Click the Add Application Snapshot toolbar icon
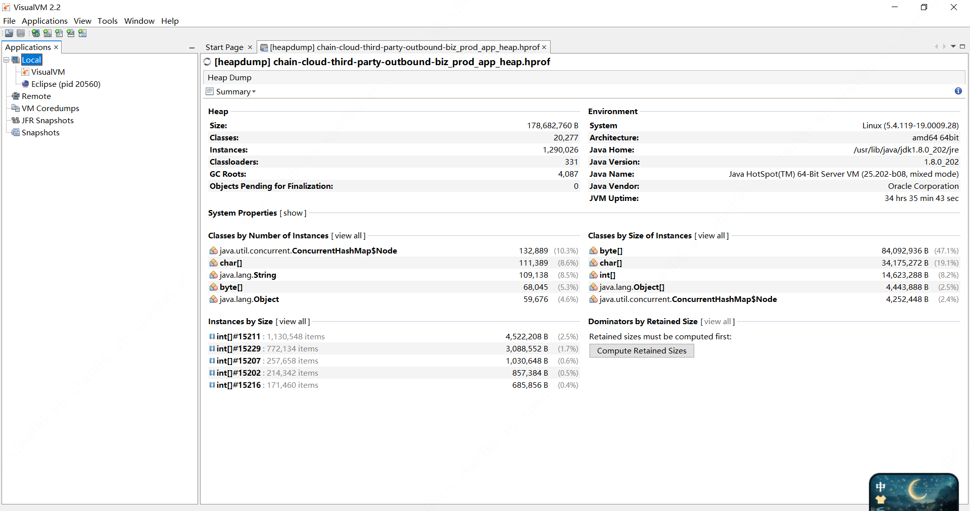This screenshot has height=511, width=970. coord(82,33)
